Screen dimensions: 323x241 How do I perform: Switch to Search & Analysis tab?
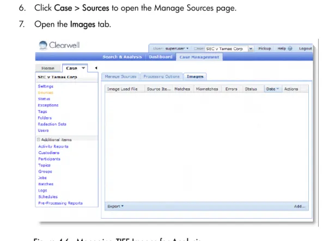pos(122,57)
